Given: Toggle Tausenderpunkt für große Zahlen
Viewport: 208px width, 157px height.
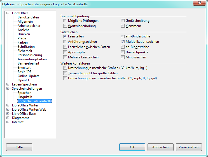Looking at the screenshot, I should [65, 73].
